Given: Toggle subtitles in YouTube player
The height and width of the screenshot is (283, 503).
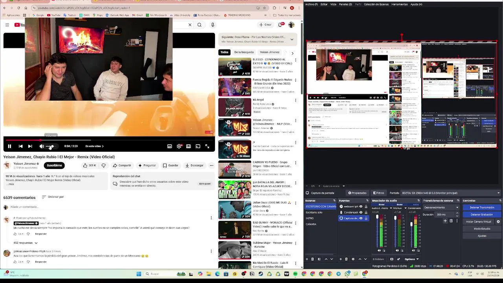Looking at the screenshot, I should (169, 146).
